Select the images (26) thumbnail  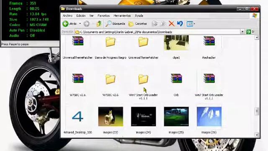[x=209, y=117]
